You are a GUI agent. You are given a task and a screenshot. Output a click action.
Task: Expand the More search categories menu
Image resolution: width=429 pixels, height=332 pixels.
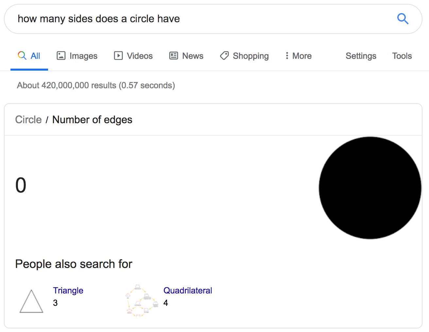point(298,56)
